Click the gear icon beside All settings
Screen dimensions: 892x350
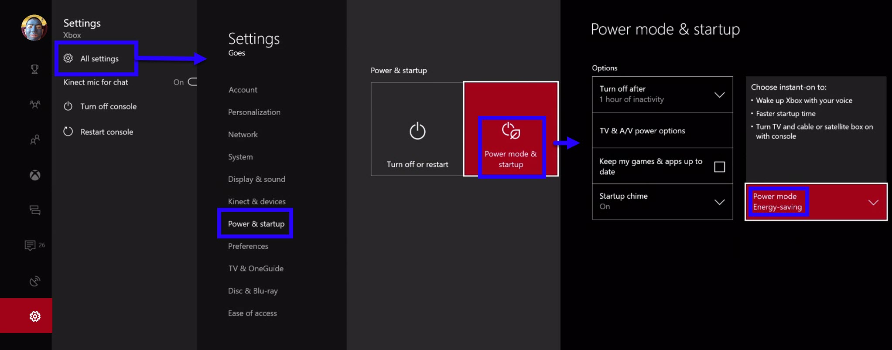(68, 58)
